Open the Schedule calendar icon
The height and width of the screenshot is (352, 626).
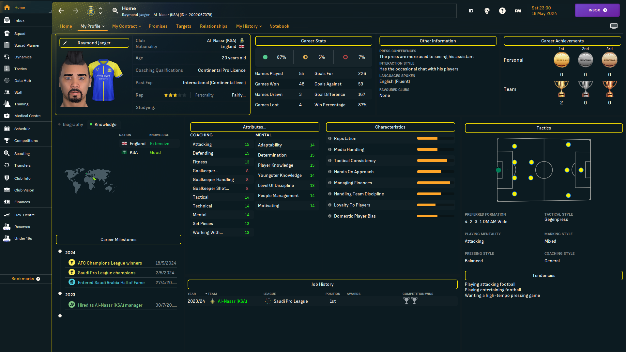[x=7, y=129]
